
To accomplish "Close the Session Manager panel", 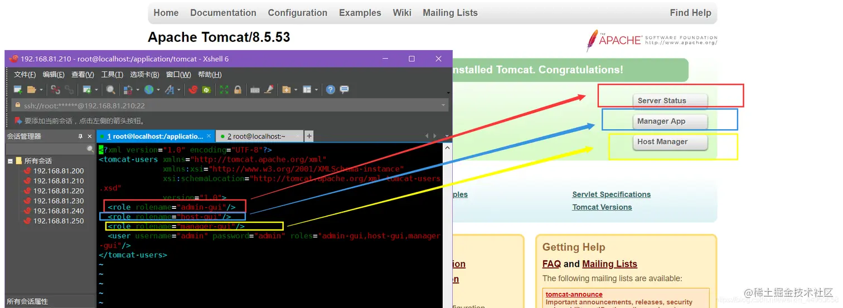I will (x=90, y=136).
